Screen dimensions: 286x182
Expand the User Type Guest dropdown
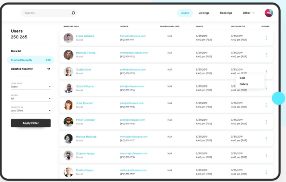click(x=31, y=87)
